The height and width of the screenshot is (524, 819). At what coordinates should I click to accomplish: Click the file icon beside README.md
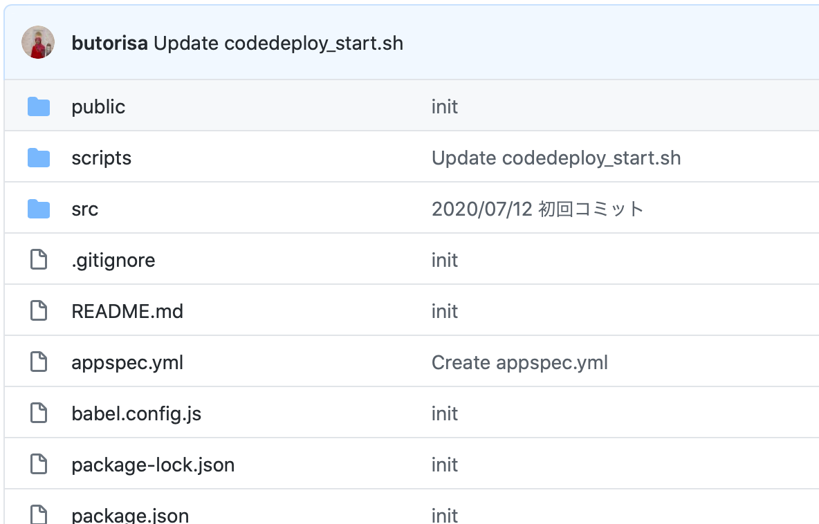pos(39,310)
